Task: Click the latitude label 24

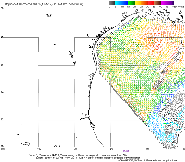Action: [x=2, y=92]
